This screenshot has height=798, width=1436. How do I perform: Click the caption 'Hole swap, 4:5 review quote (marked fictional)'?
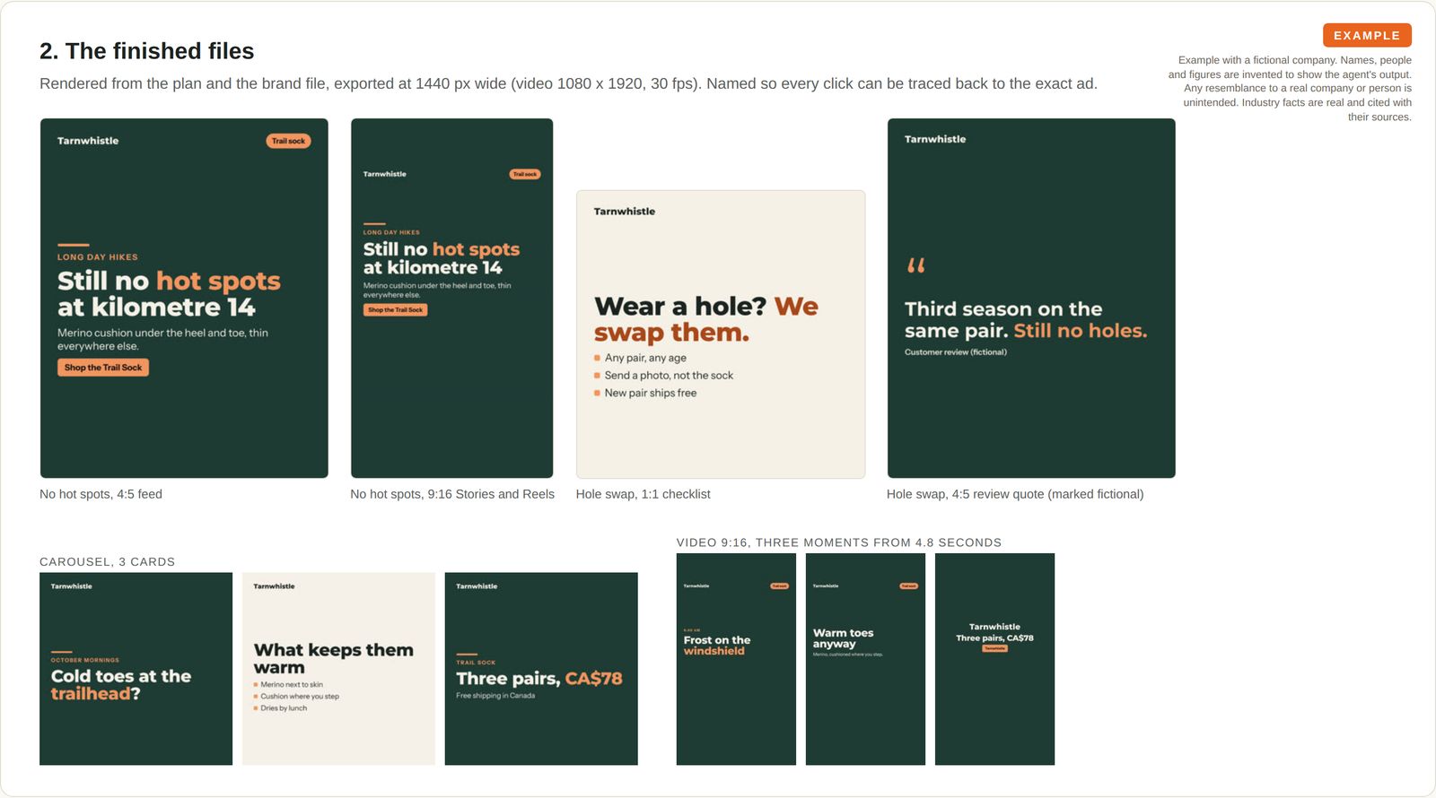[1015, 494]
